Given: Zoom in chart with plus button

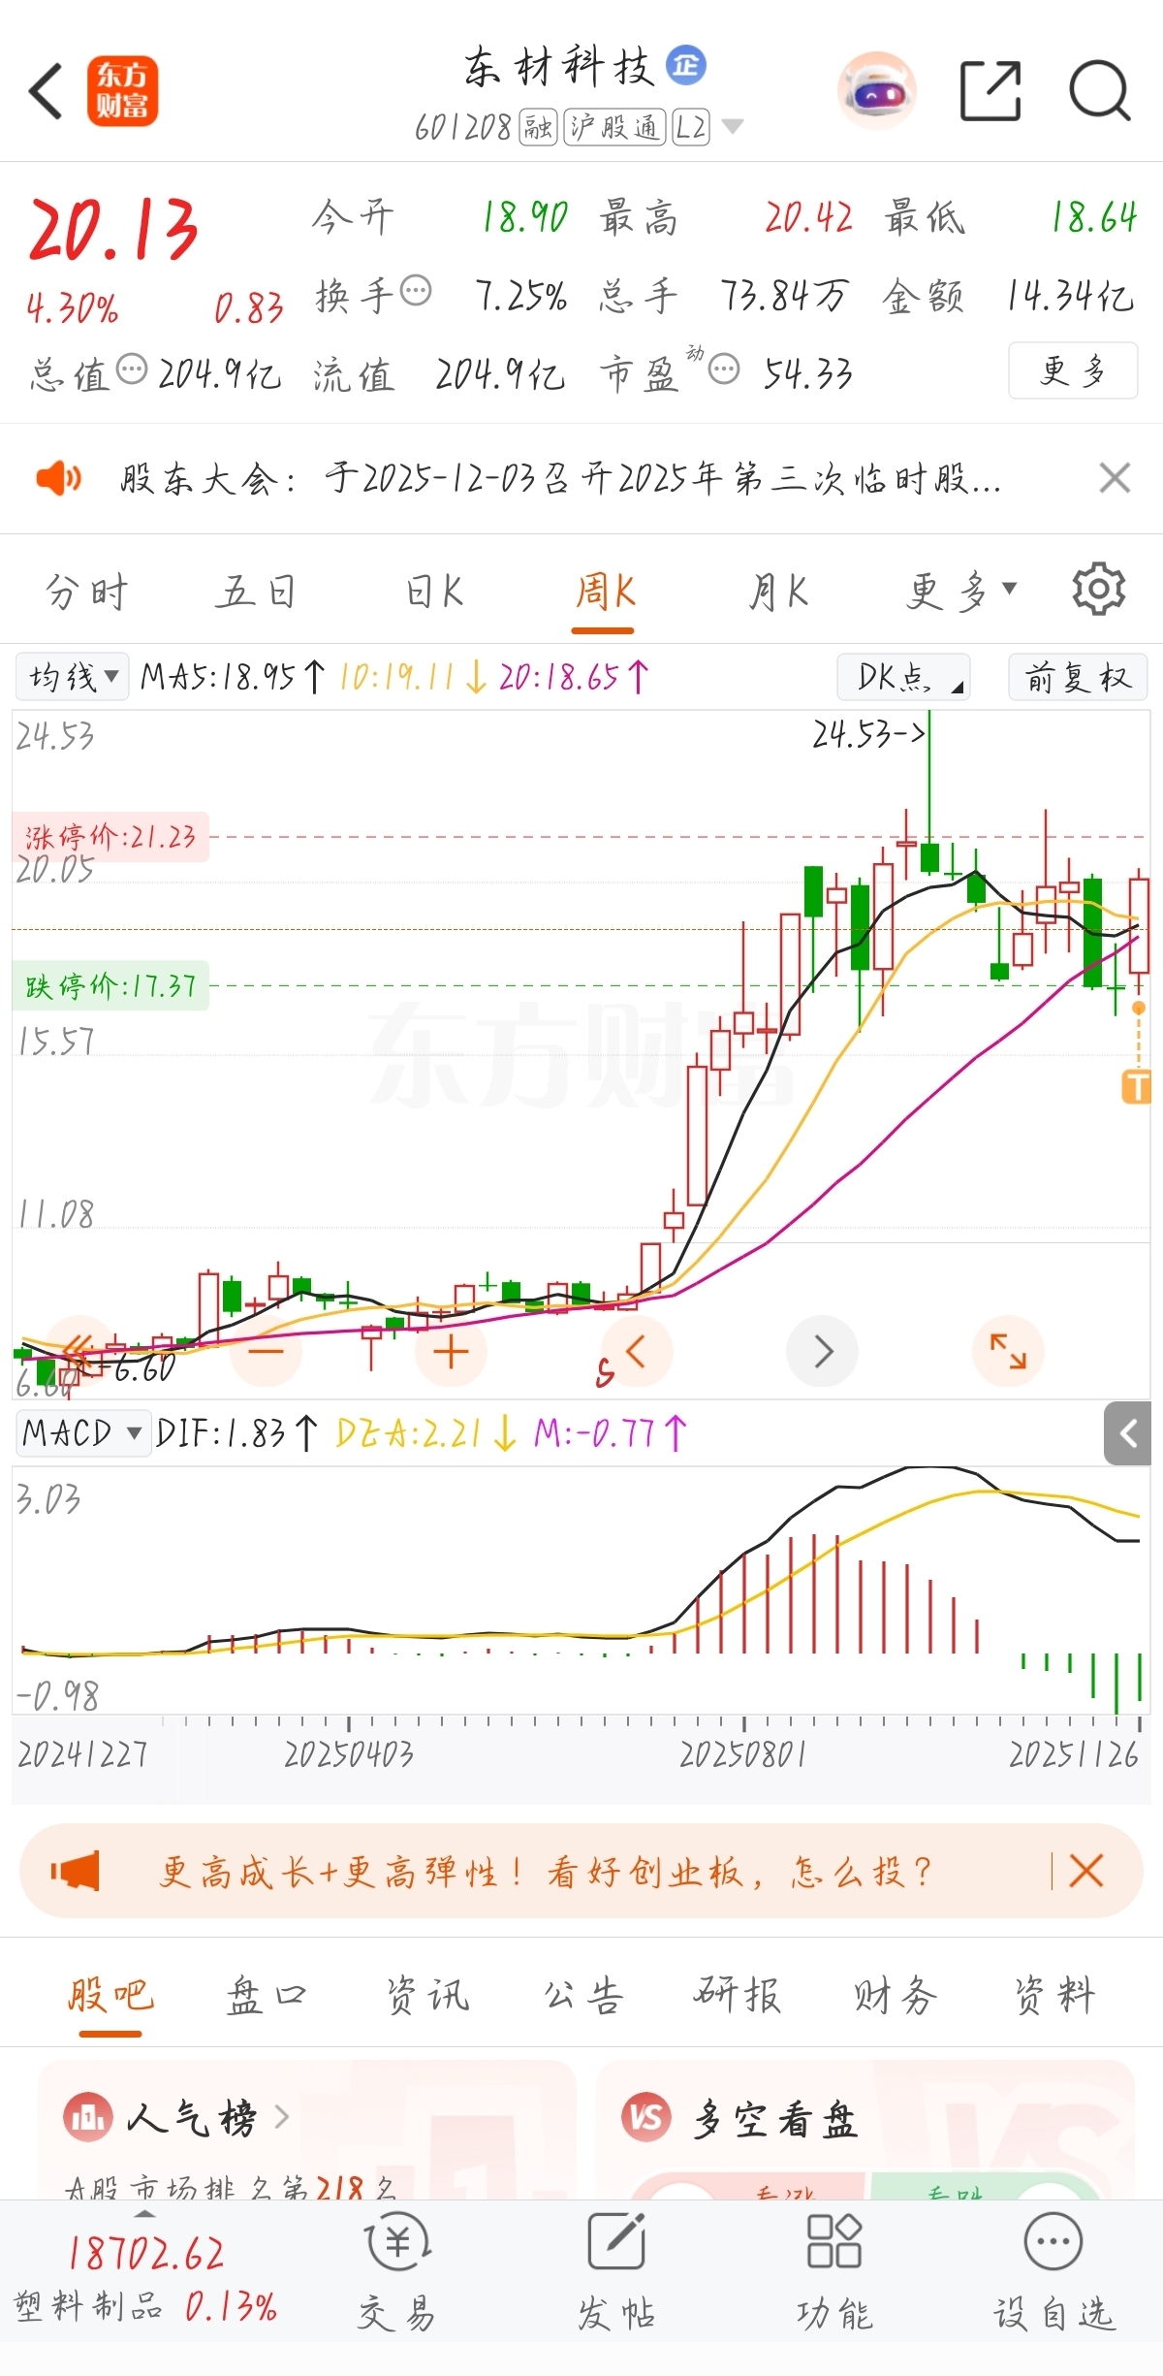Looking at the screenshot, I should pos(451,1351).
